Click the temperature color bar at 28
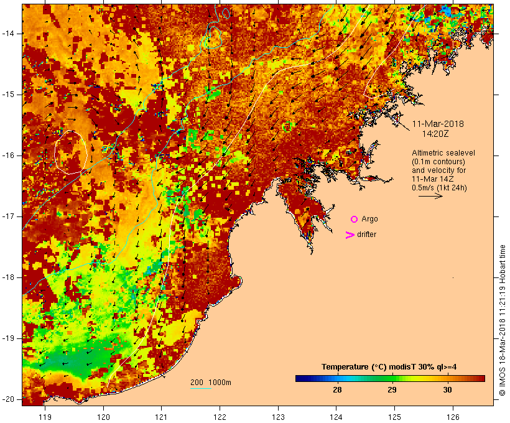 point(337,378)
